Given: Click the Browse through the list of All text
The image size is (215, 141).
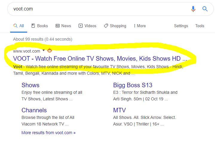Looking at the screenshot, I should pos(48,117).
